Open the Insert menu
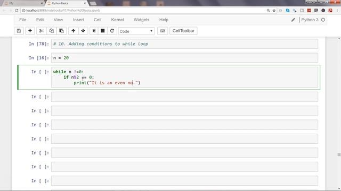 coord(78,20)
